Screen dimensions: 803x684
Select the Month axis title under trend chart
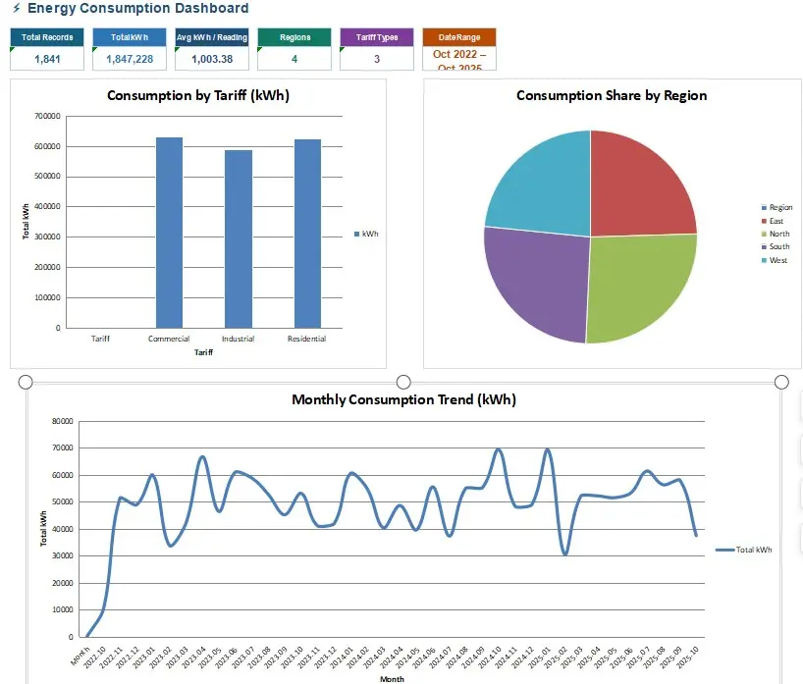(x=393, y=679)
